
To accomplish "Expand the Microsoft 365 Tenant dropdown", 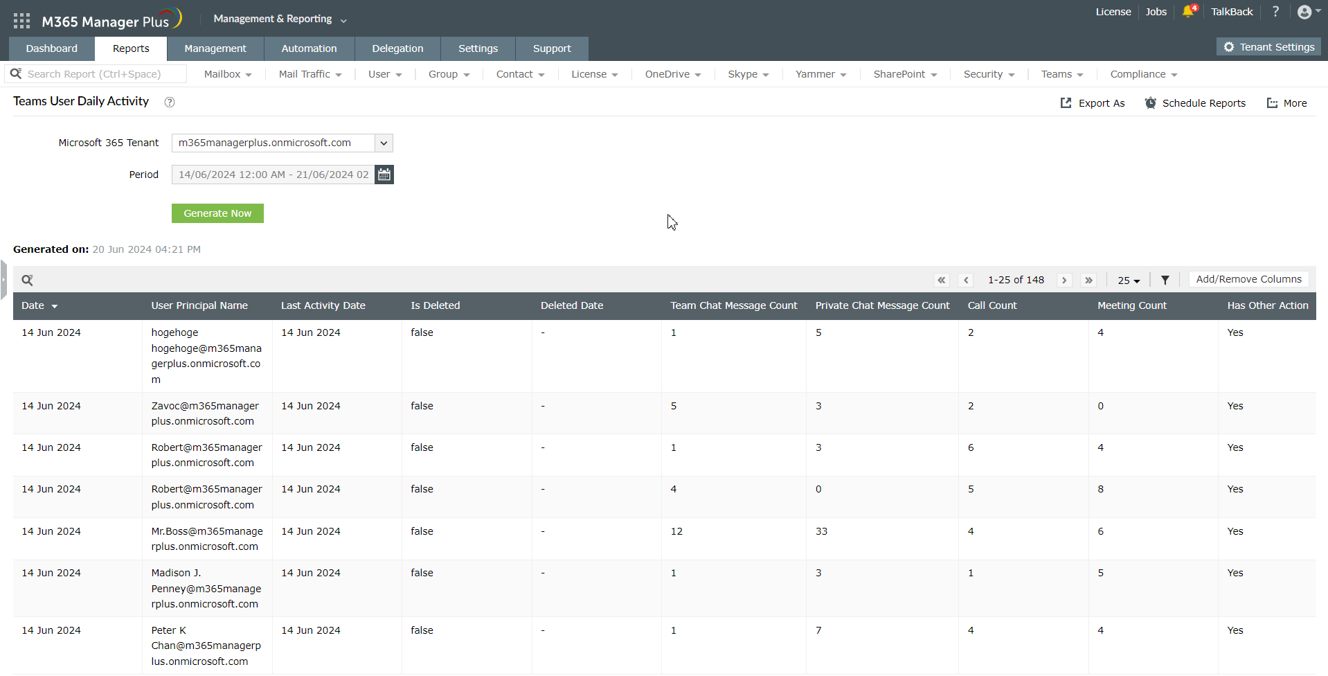I will pyautogui.click(x=384, y=143).
